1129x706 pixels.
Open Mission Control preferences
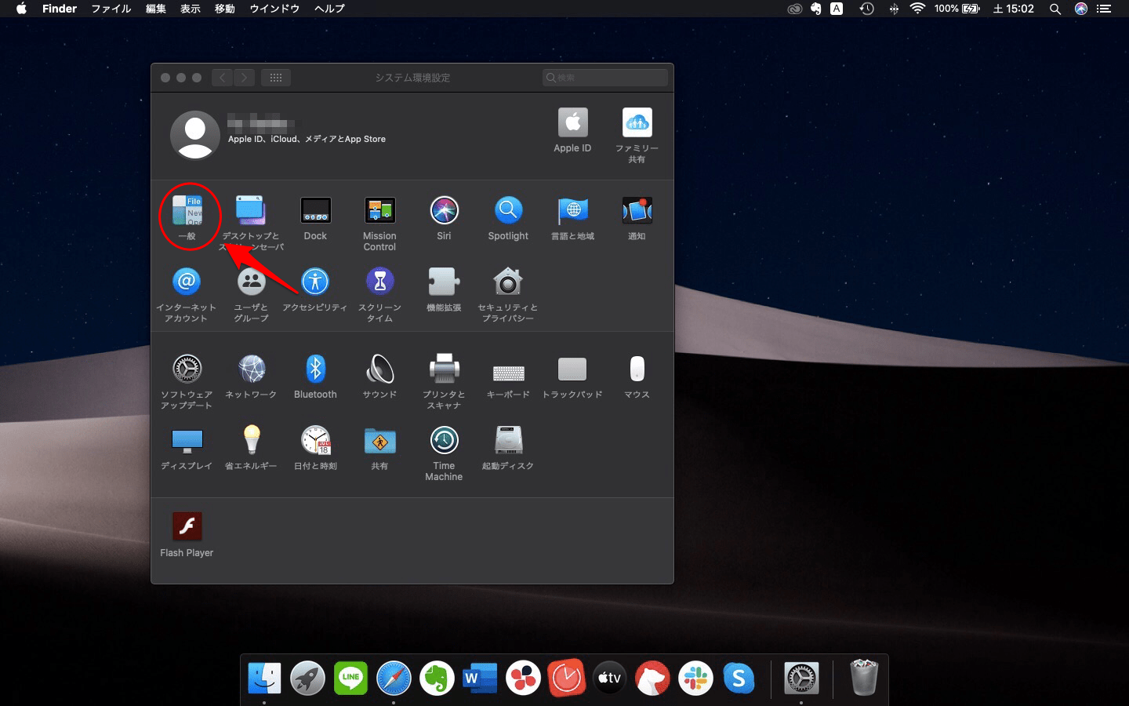(x=379, y=211)
